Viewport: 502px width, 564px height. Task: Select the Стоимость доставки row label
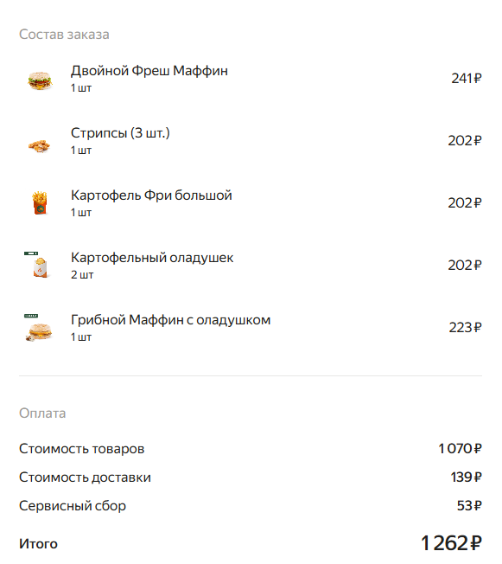tap(85, 477)
